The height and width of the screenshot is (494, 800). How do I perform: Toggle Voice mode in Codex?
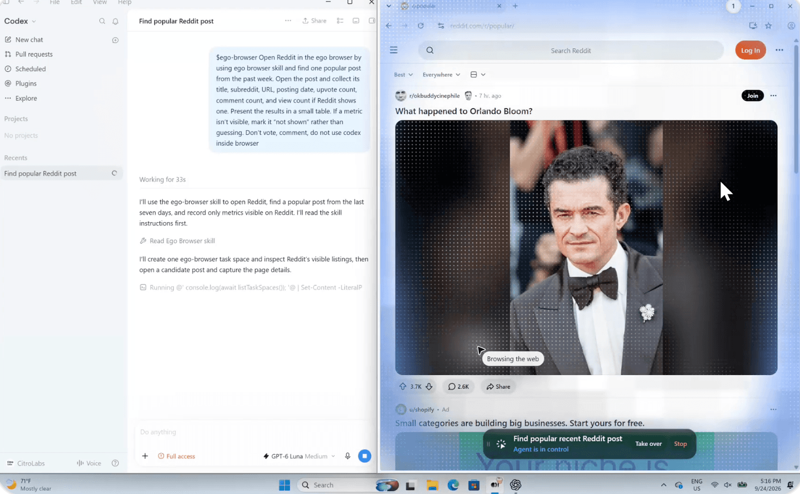tap(89, 463)
